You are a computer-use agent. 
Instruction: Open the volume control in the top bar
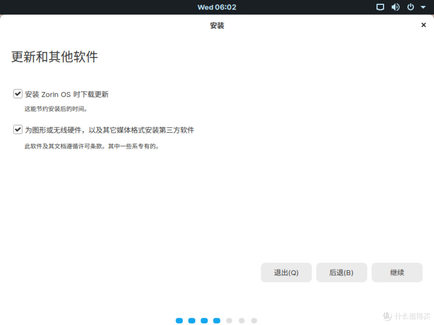click(x=395, y=7)
